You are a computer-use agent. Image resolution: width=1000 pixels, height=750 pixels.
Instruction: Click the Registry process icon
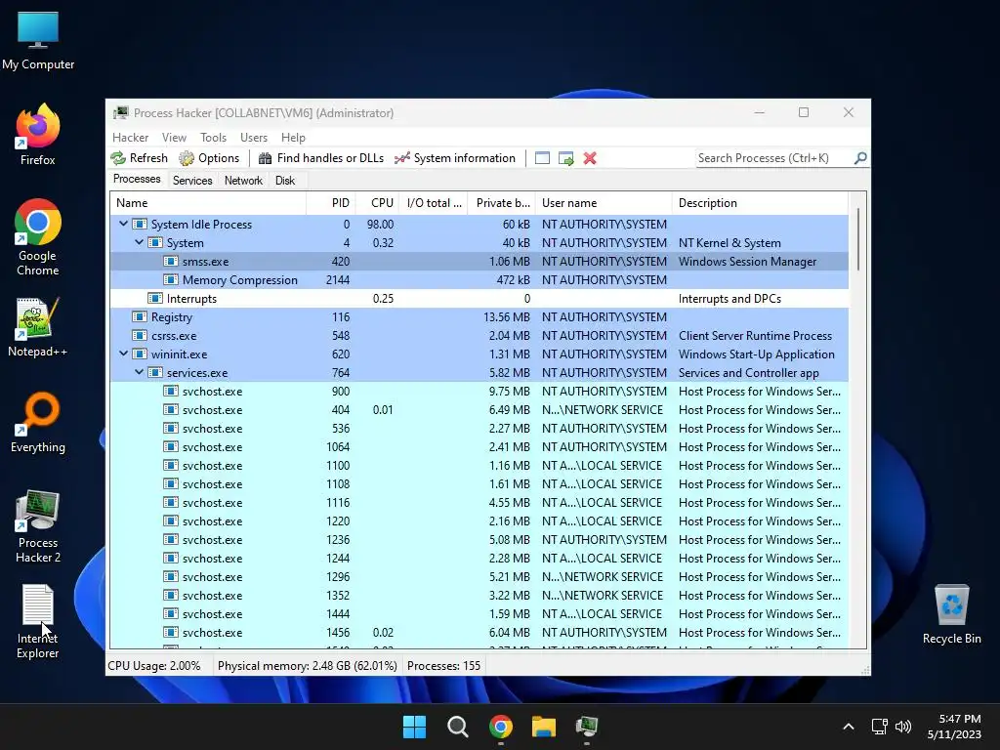point(139,316)
